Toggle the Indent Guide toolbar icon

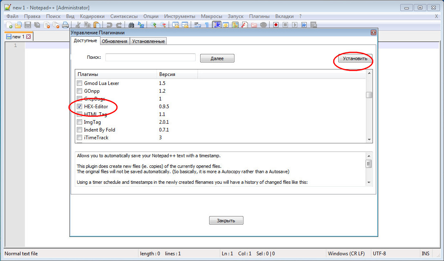[217, 25]
